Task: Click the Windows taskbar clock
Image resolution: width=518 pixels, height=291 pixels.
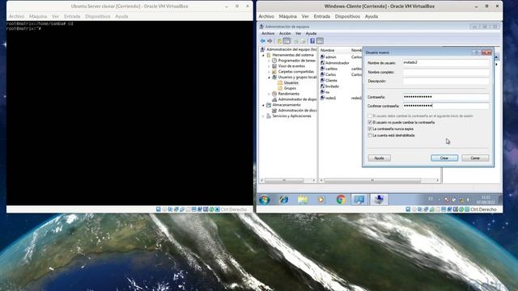Action: tap(486, 200)
